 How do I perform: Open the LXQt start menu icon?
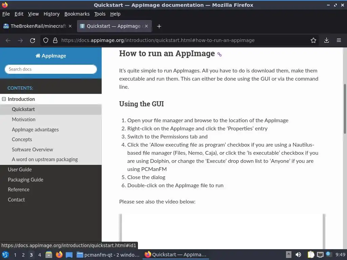[5, 255]
